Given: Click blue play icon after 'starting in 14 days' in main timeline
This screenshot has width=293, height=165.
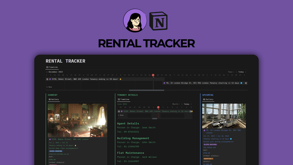Looking at the screenshot, I should [241, 83].
